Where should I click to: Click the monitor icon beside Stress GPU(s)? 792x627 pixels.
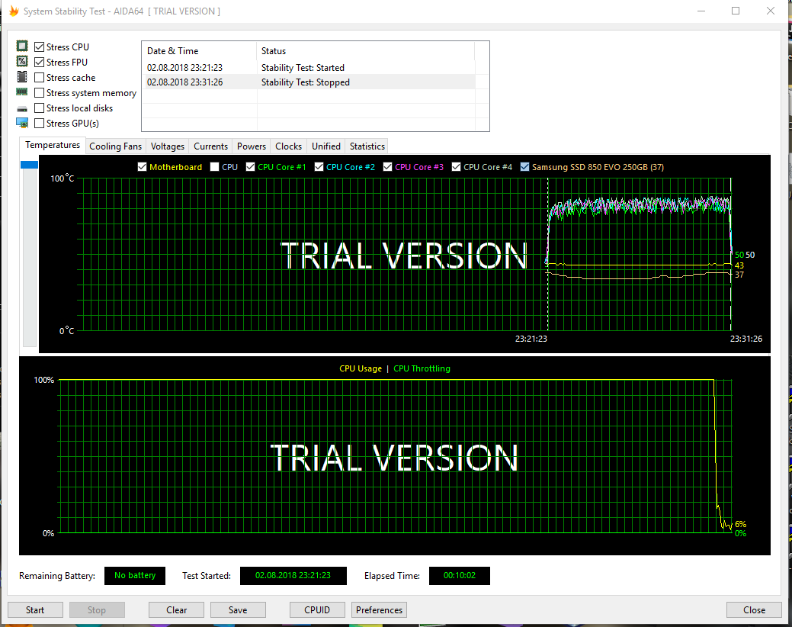pos(21,123)
